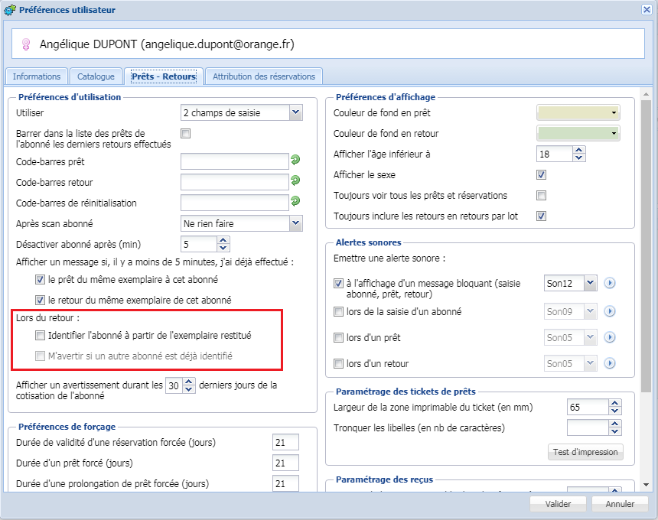Close the Préférences utilisateur dialog
This screenshot has width=658, height=520.
pos(647,9)
